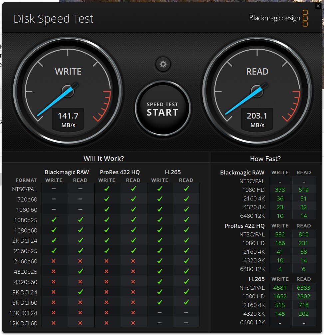324x335 pixels.
Task: Click the NTSC/PAL row label in Will It Work
Action: [25, 189]
